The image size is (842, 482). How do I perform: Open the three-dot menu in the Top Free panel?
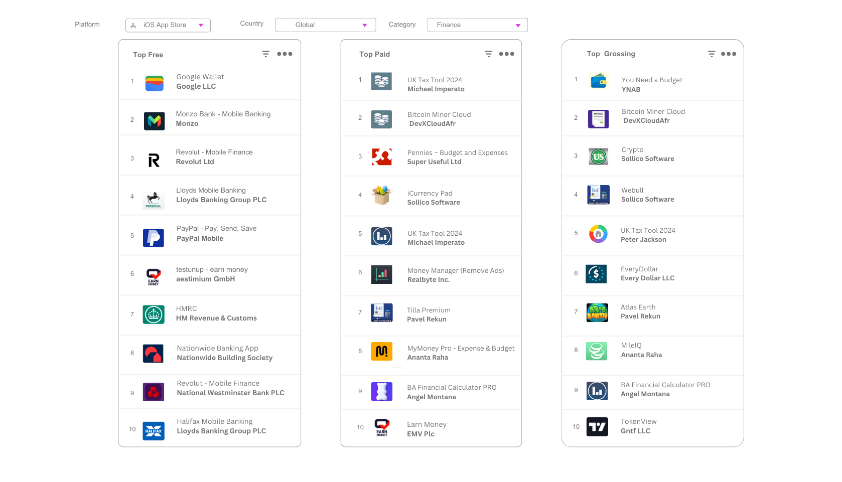285,54
